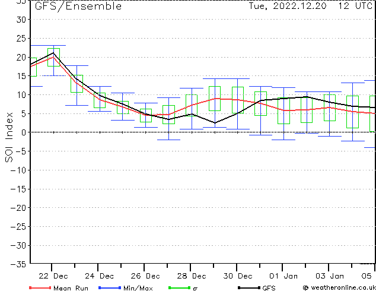Click the green sigma box at 04 Jan

pos(352,112)
